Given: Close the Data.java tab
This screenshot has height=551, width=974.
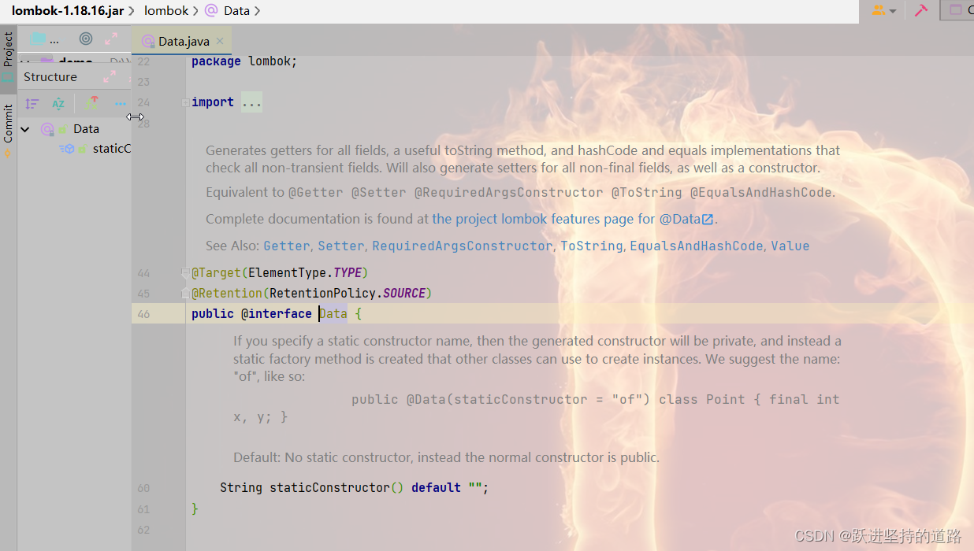Looking at the screenshot, I should 220,41.
